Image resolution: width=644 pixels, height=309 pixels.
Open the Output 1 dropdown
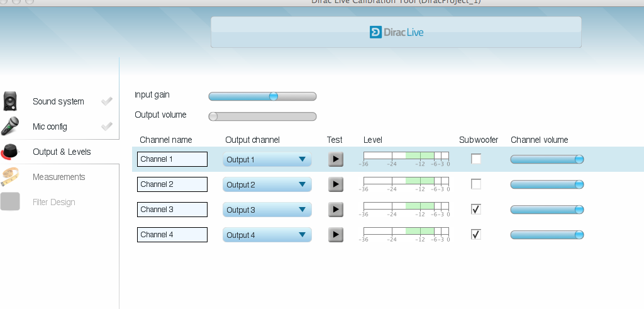267,159
